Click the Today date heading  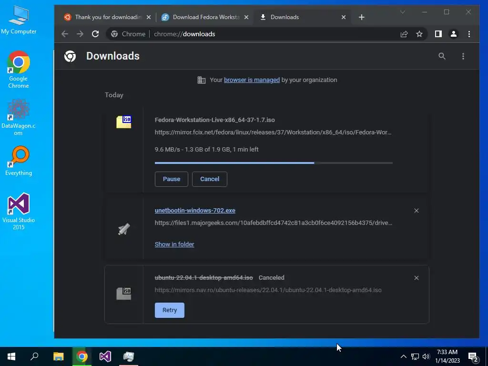click(x=114, y=95)
